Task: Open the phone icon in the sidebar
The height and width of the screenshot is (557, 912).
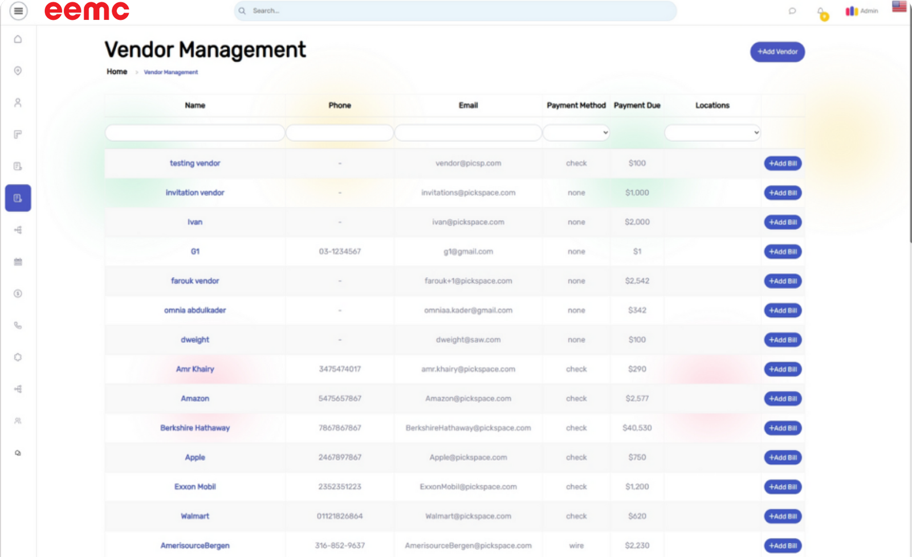Action: [18, 326]
